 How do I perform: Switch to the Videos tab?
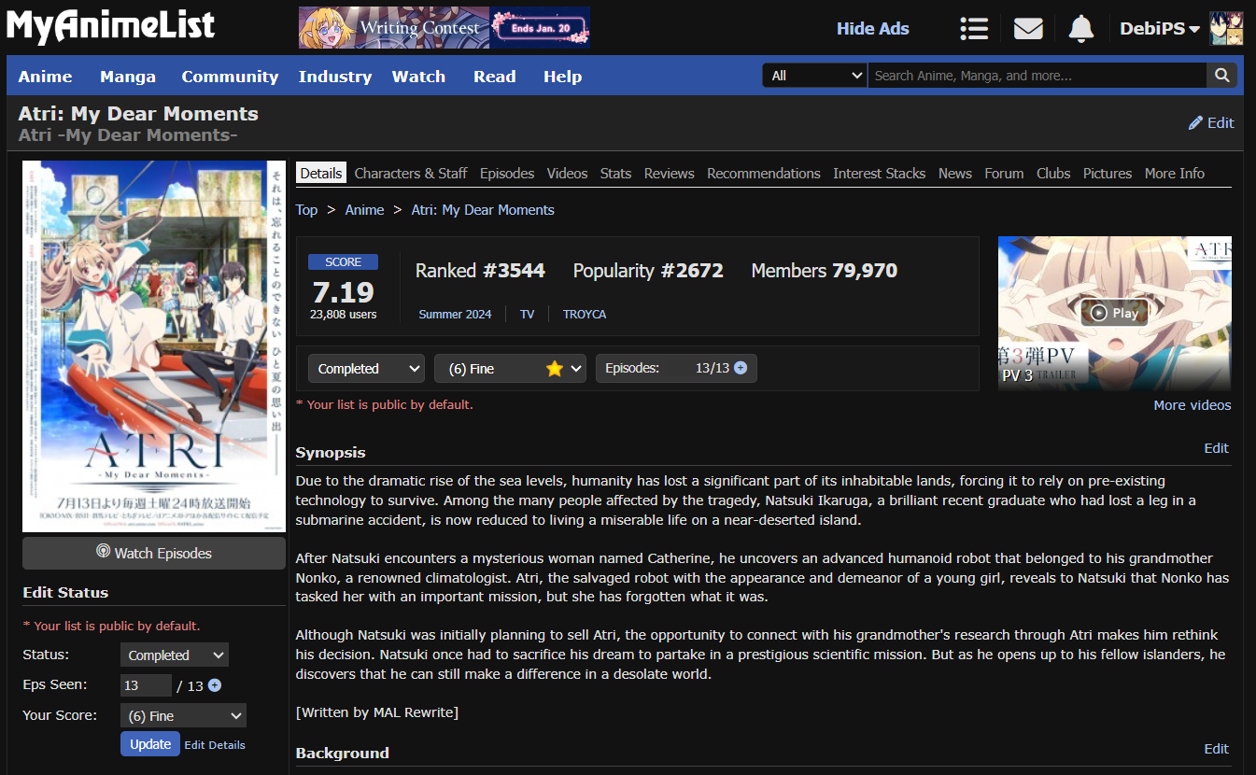pos(568,173)
